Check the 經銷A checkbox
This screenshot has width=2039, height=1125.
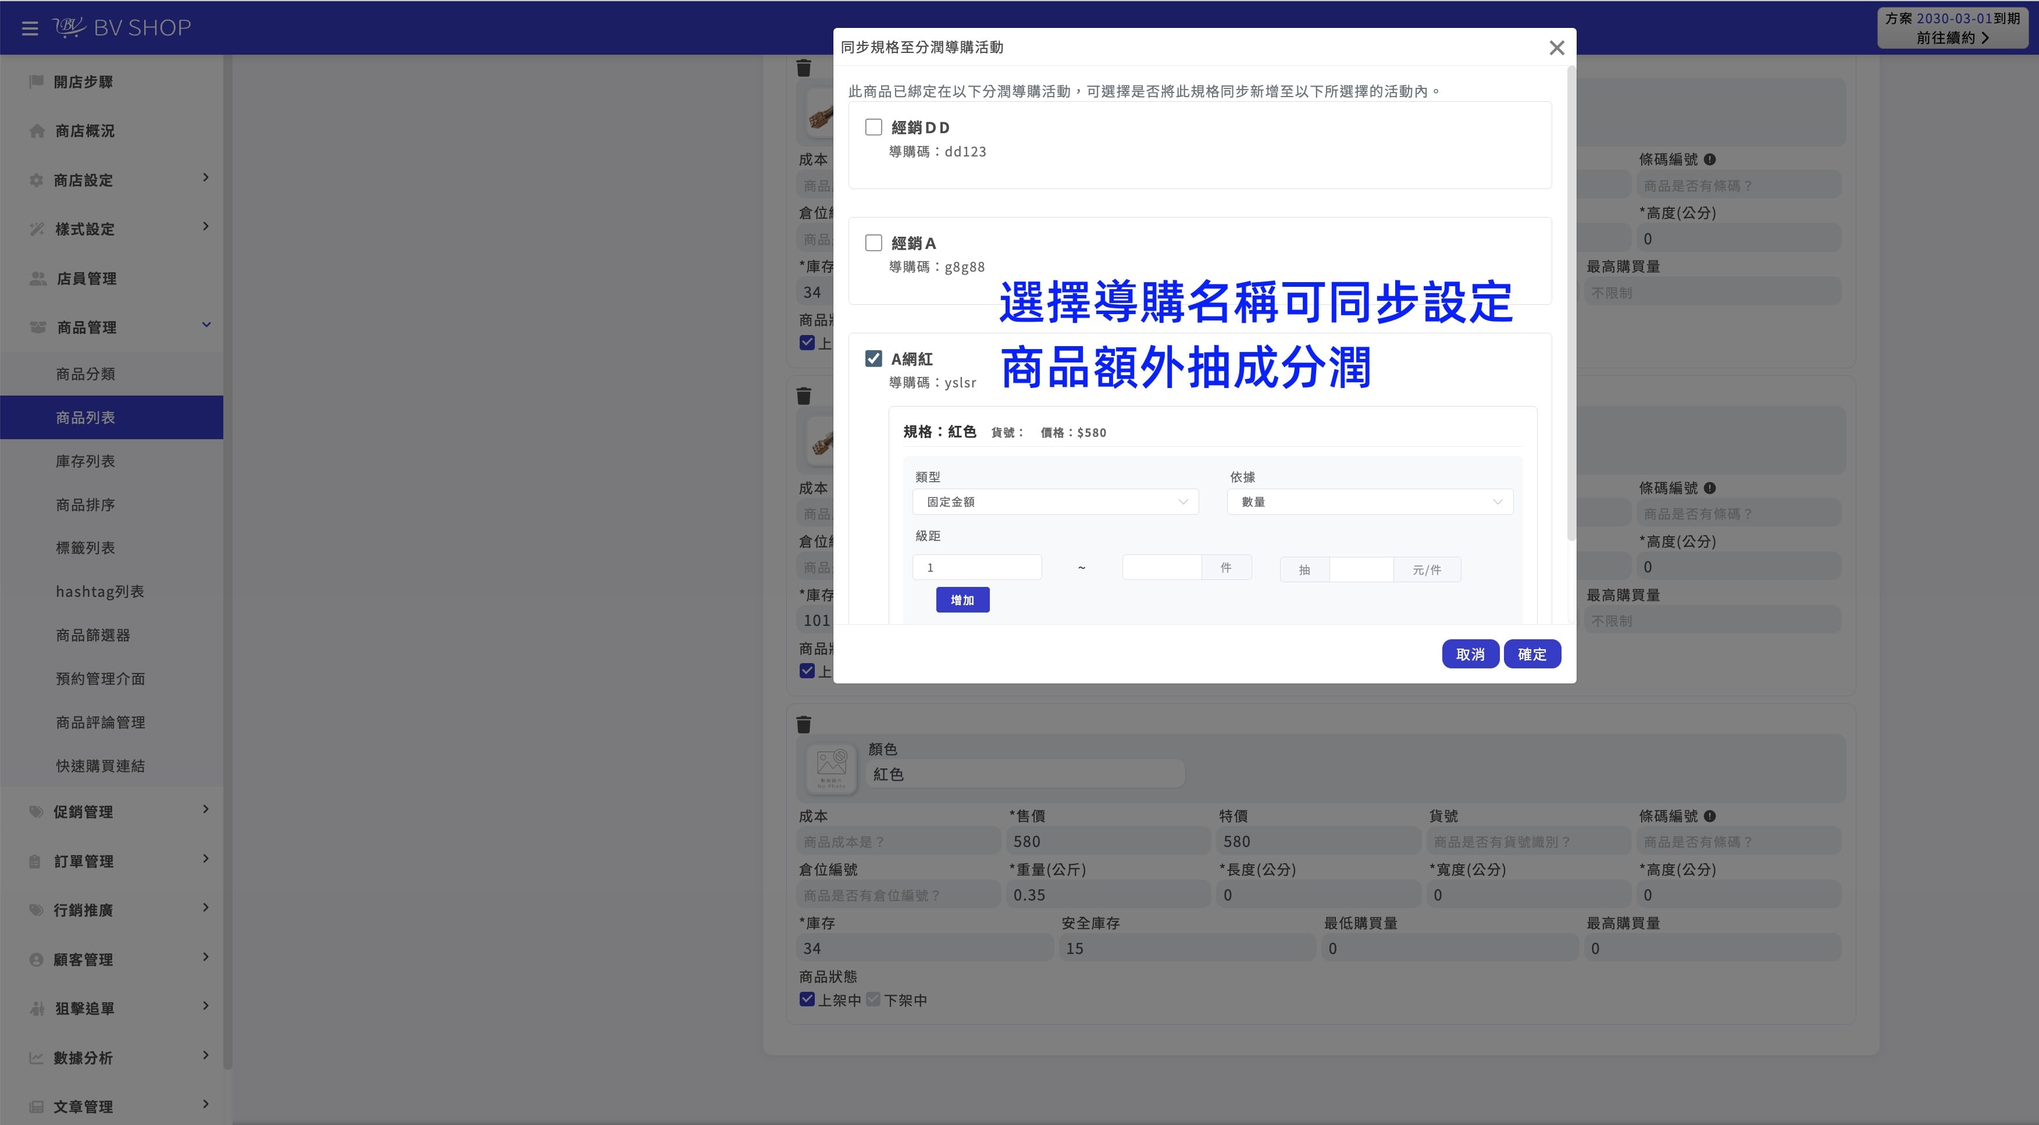click(x=873, y=242)
